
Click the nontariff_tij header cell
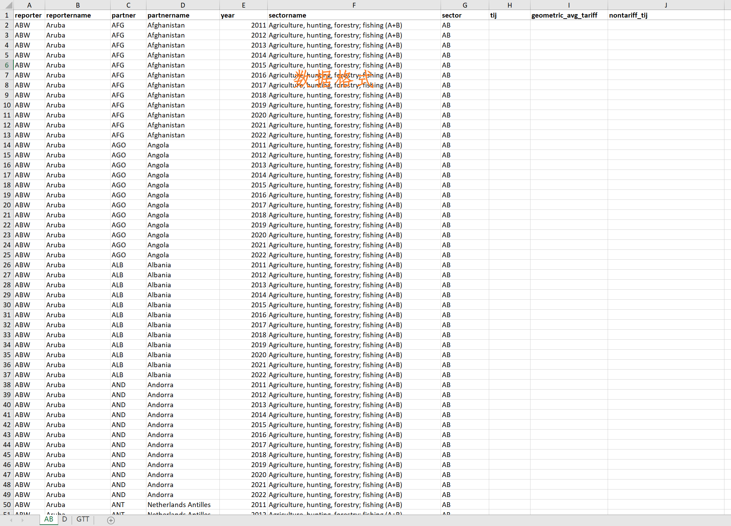[665, 15]
